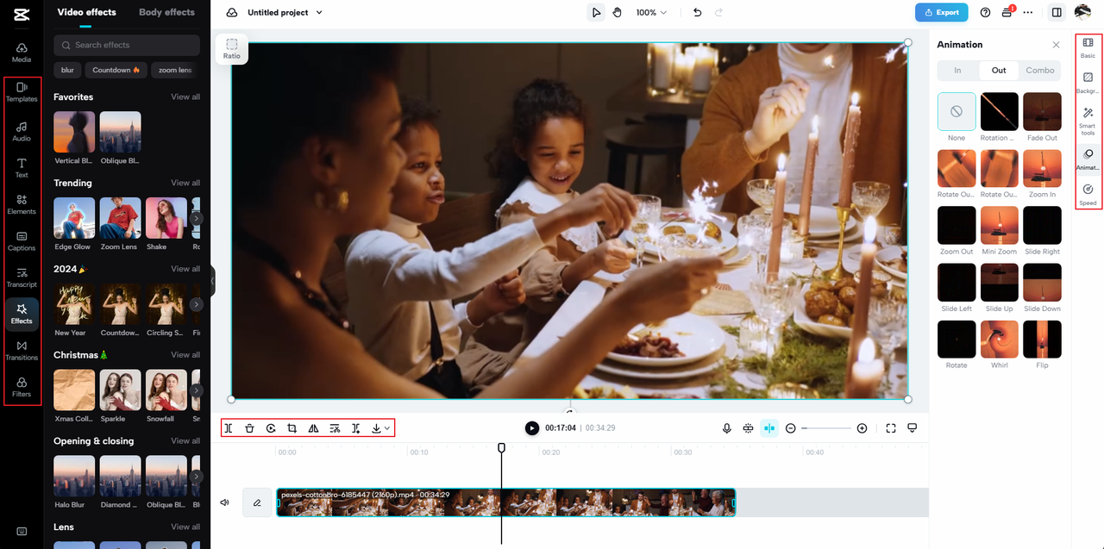Click the timeline zoom in plus button
Screen dimensions: 1104x549
[x=862, y=428]
